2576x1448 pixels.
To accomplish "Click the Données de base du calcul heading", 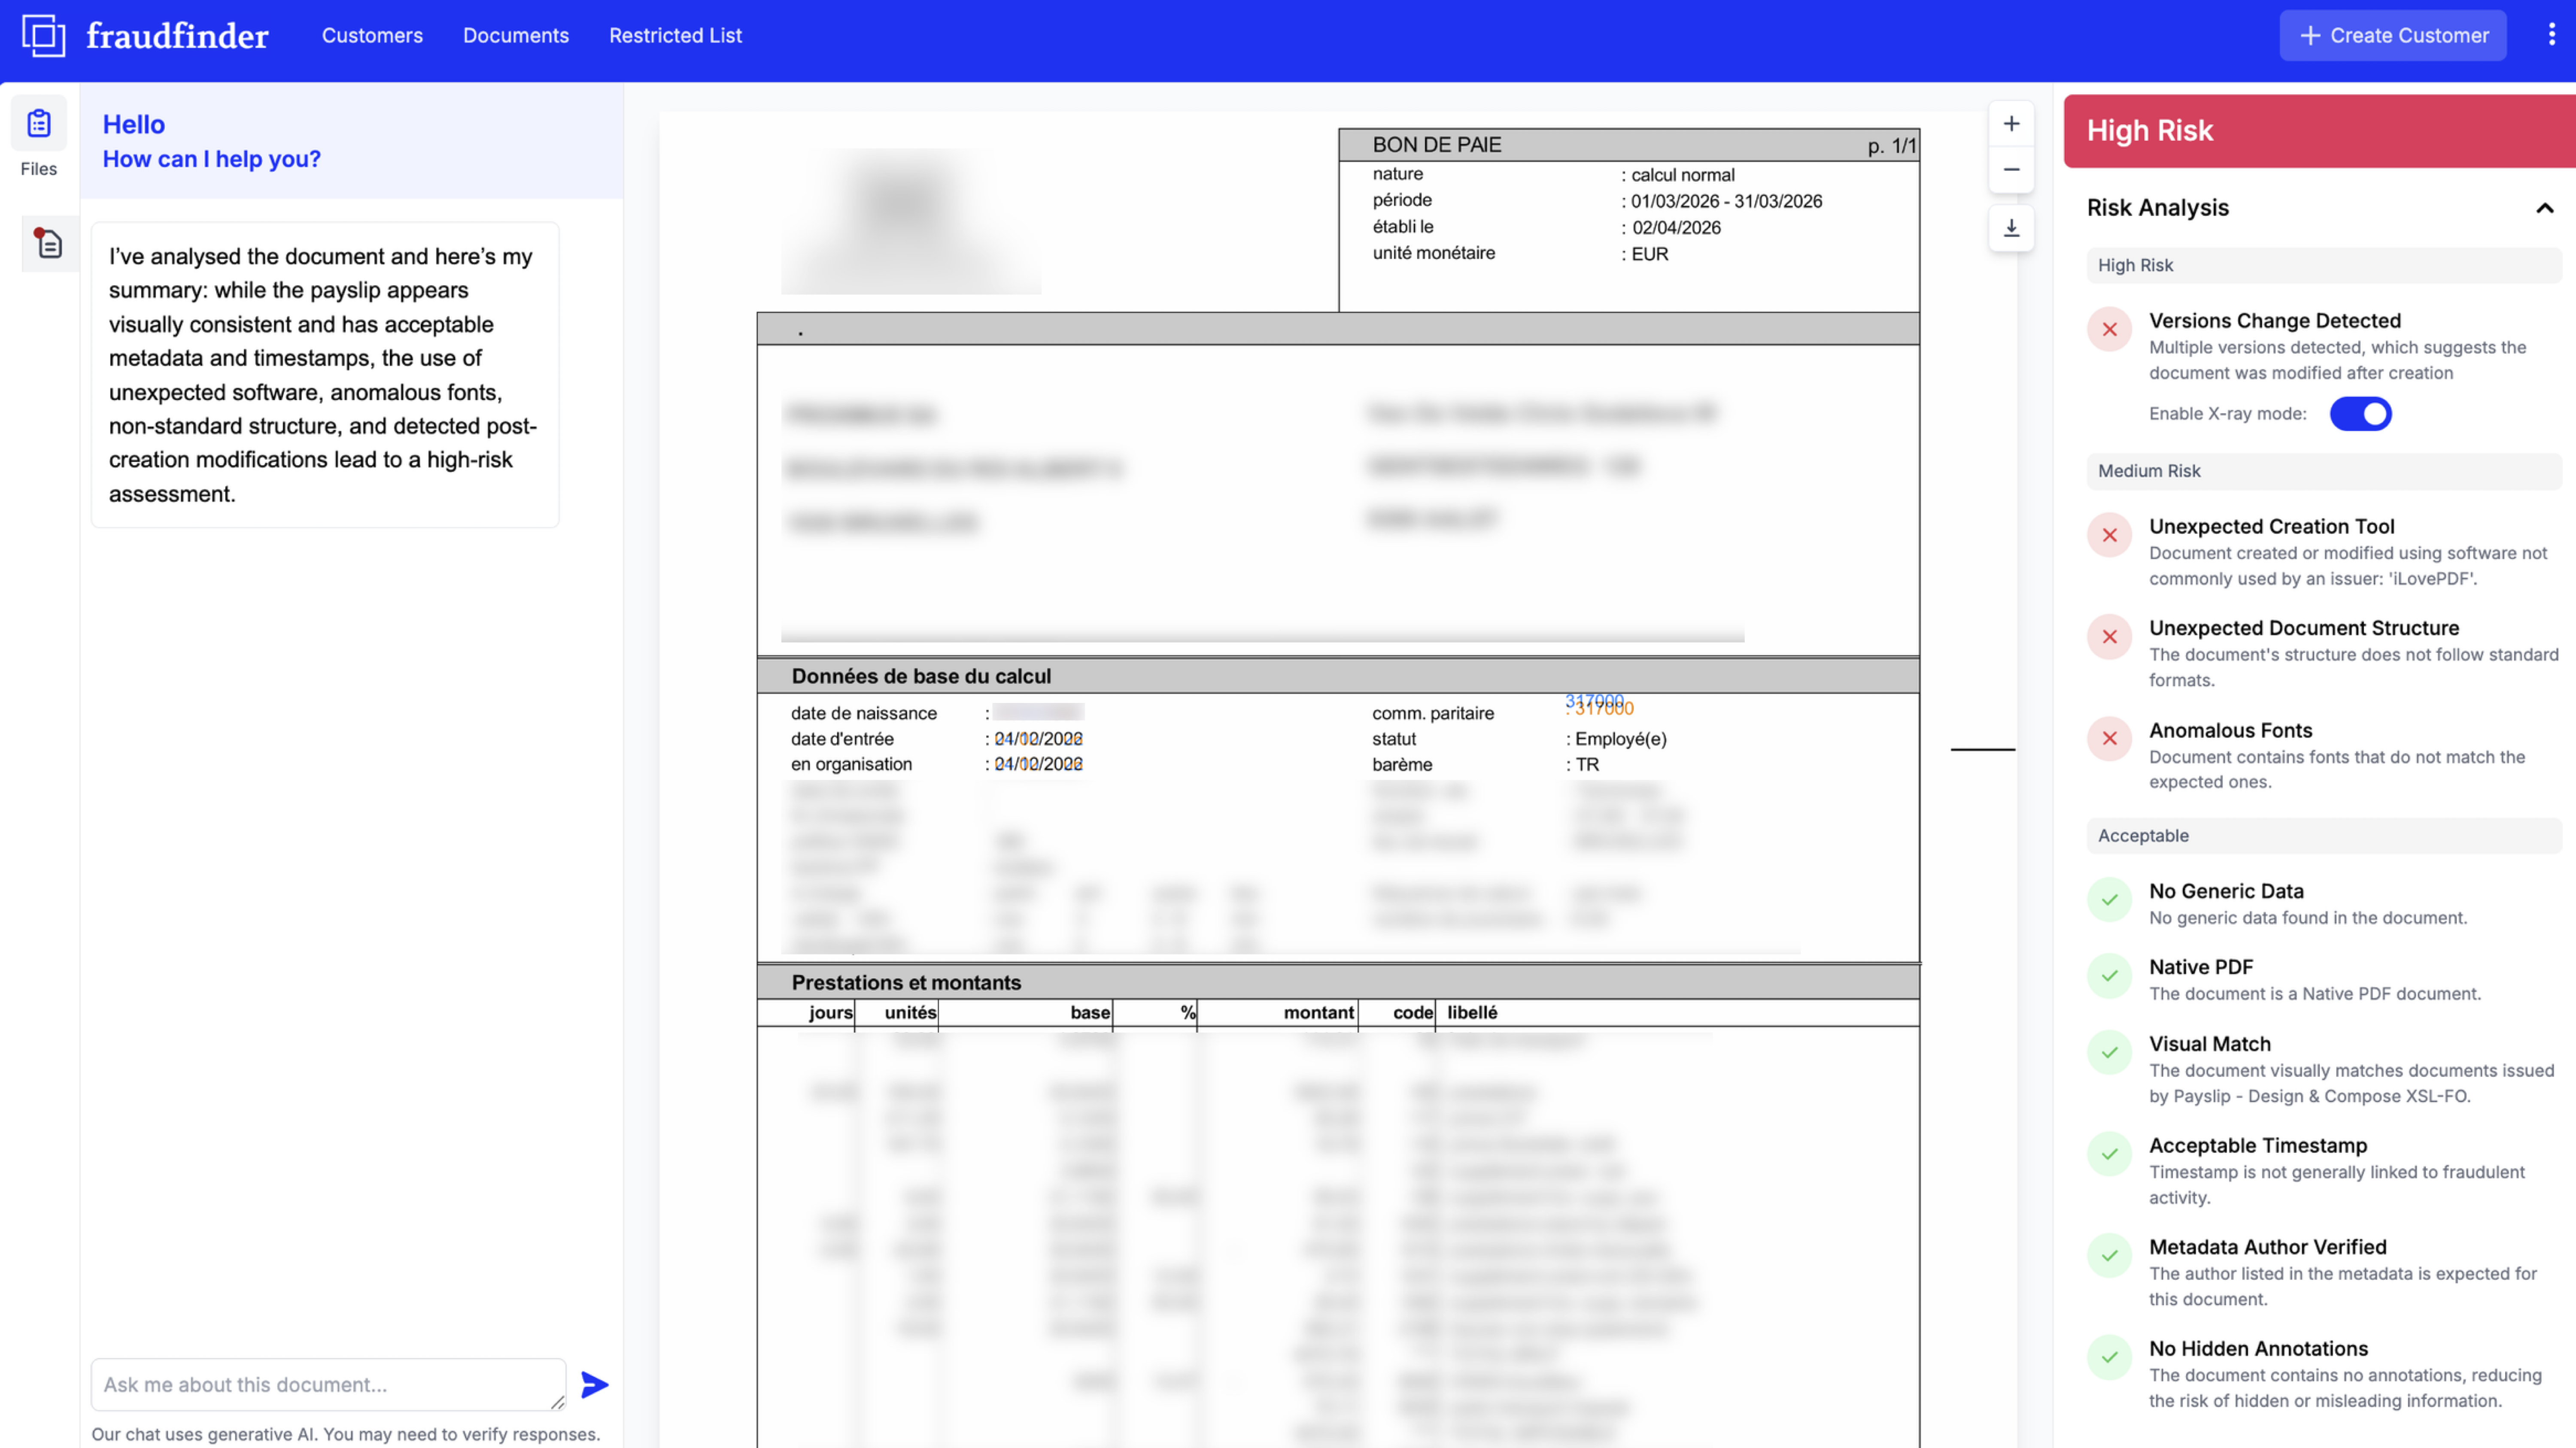I will pos(921,676).
